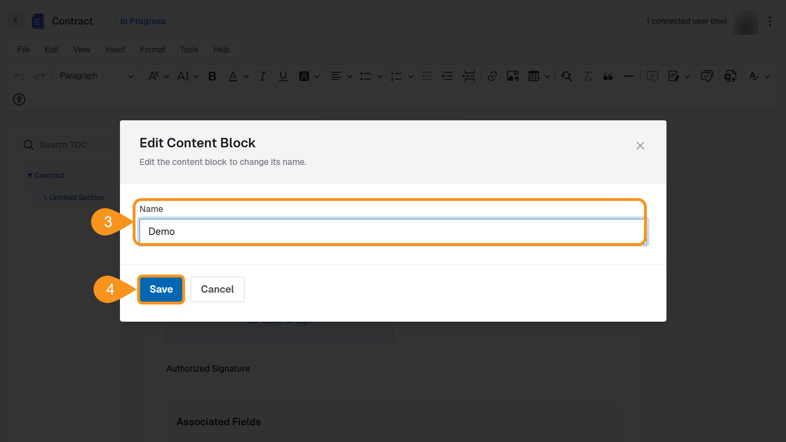Click the Horizontal line icon

tap(628, 76)
